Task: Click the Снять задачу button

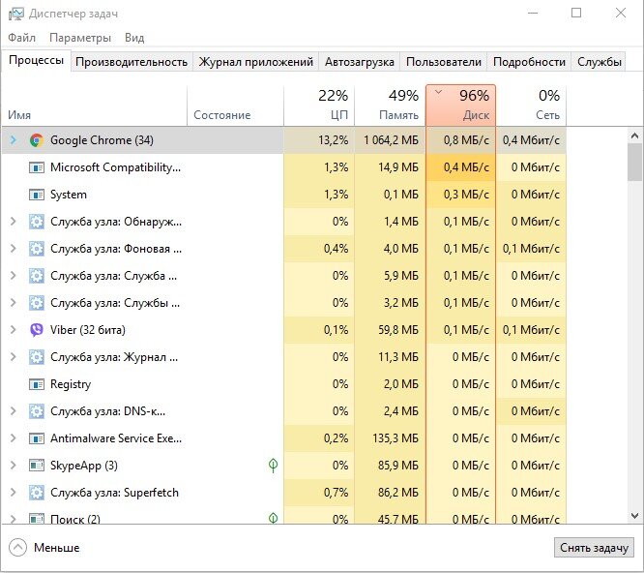Action: [x=594, y=548]
